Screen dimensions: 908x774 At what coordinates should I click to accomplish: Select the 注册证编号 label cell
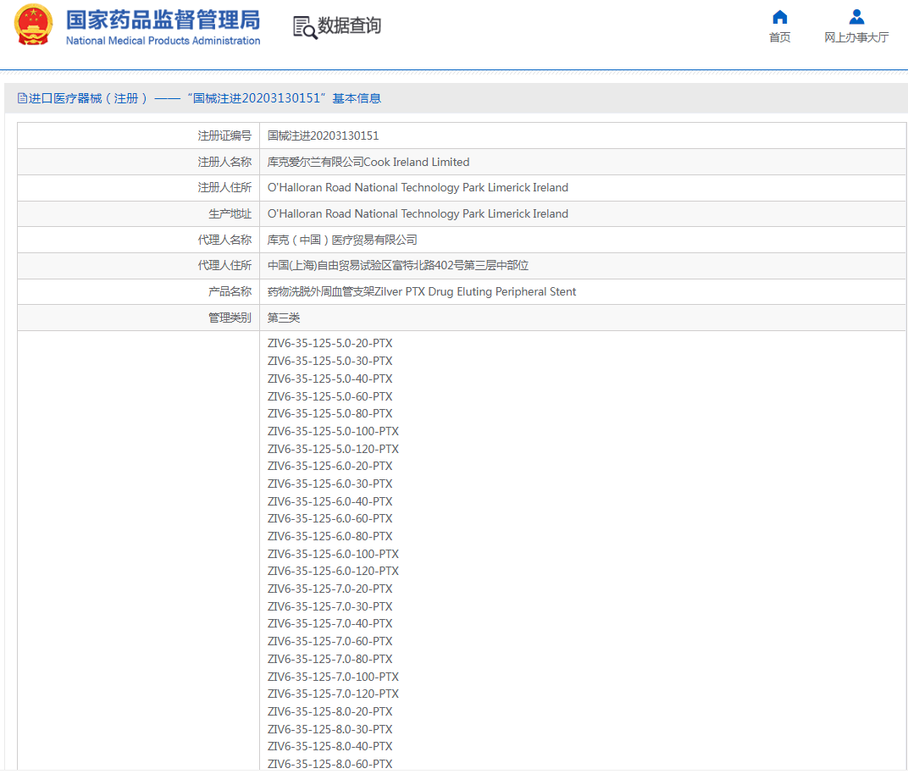(138, 135)
